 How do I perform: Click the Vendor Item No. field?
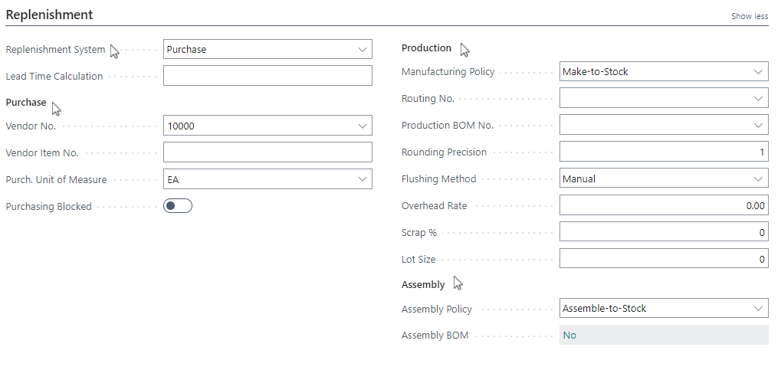coord(267,152)
